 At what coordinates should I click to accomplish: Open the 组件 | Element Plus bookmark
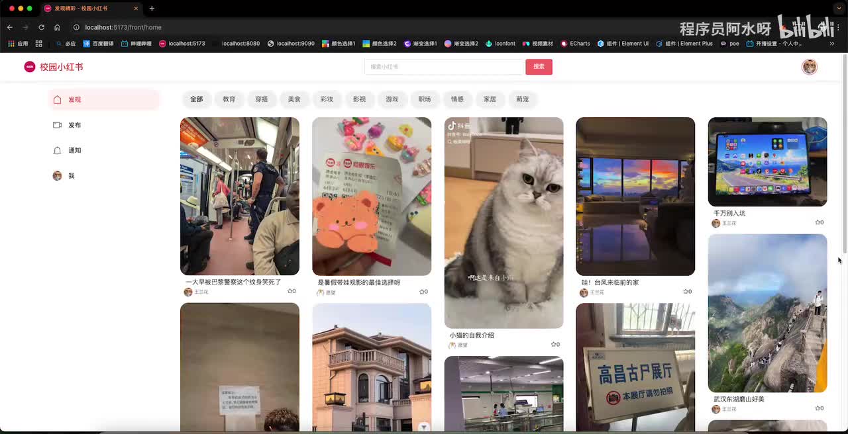[684, 44]
